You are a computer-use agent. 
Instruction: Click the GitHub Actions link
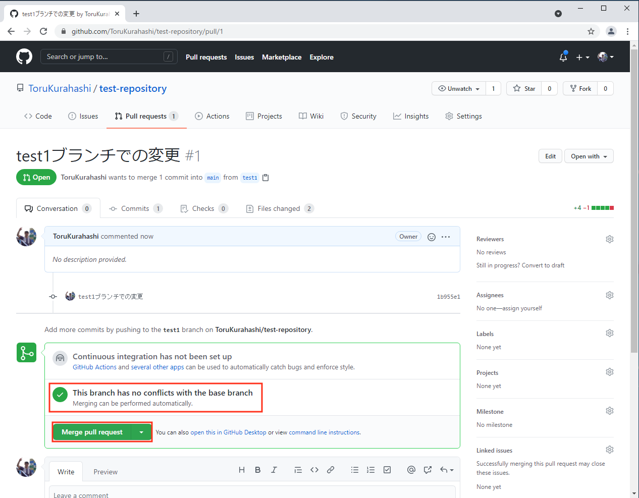[94, 367]
